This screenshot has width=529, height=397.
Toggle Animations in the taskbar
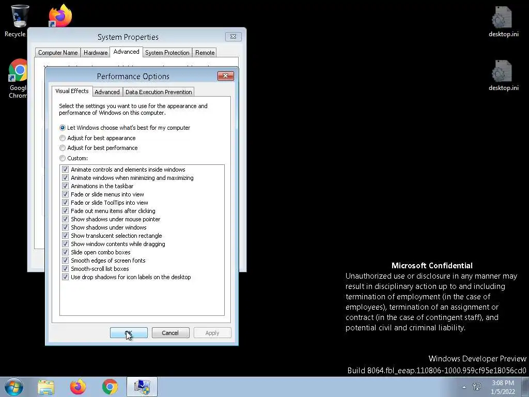[x=65, y=186]
